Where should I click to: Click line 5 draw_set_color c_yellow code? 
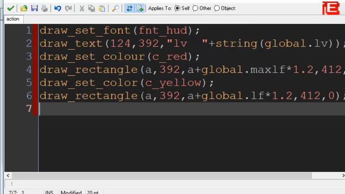click(127, 82)
